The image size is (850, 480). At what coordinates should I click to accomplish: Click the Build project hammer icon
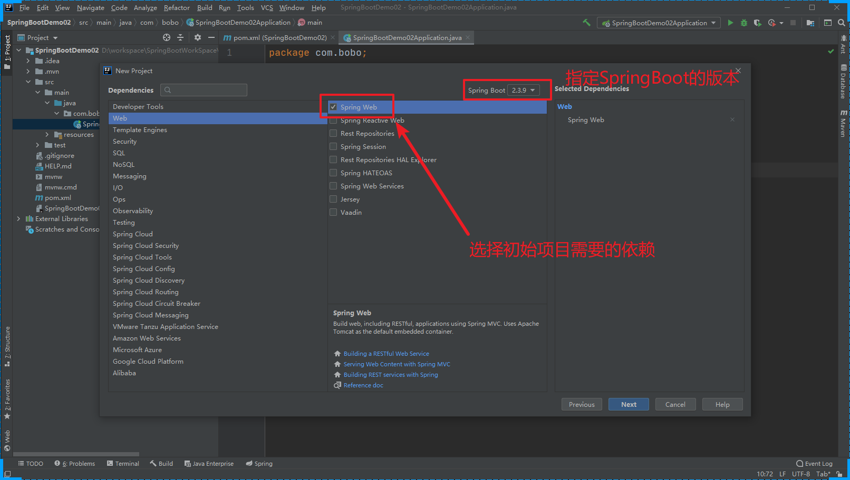(x=586, y=23)
